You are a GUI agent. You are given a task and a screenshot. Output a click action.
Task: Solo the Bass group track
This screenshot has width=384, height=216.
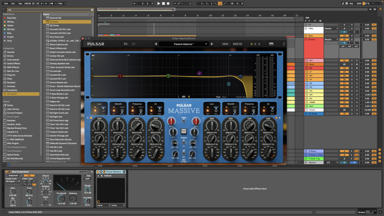tap(352, 36)
